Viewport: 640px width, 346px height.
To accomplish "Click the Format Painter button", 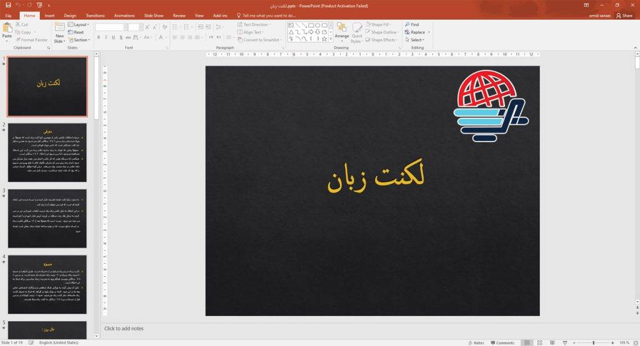I will [31, 40].
